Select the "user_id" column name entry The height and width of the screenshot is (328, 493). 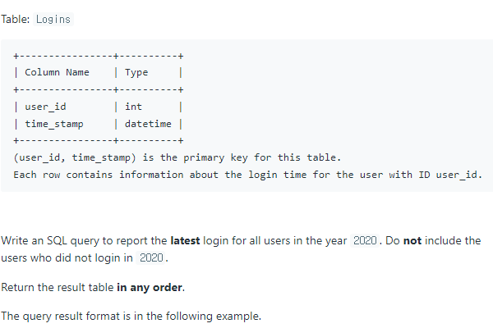click(x=46, y=107)
